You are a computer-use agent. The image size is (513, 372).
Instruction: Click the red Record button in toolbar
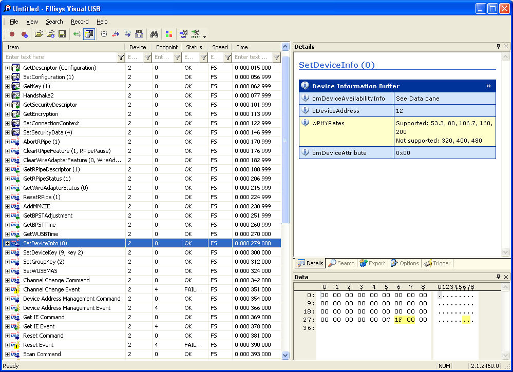point(12,34)
